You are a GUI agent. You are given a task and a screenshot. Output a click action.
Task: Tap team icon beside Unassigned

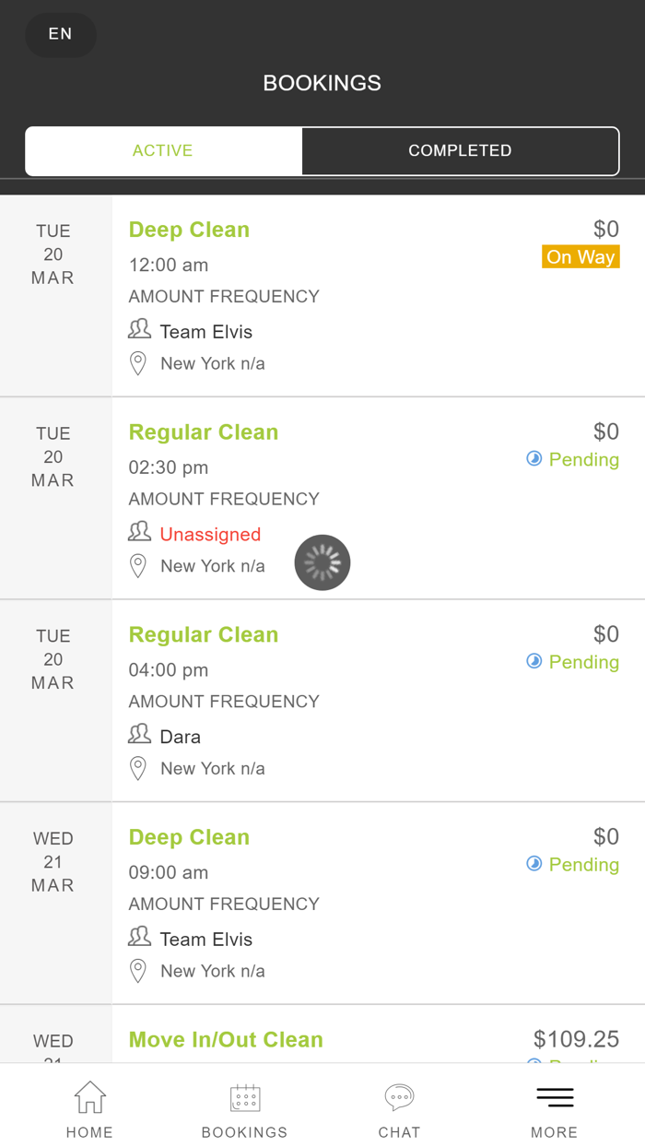[x=139, y=531]
